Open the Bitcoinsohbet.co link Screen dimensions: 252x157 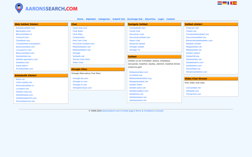coord(24,34)
